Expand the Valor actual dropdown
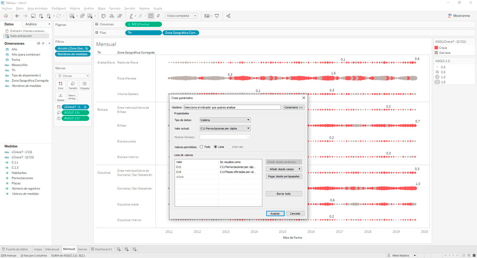This screenshot has height=258, width=477. pos(225,129)
